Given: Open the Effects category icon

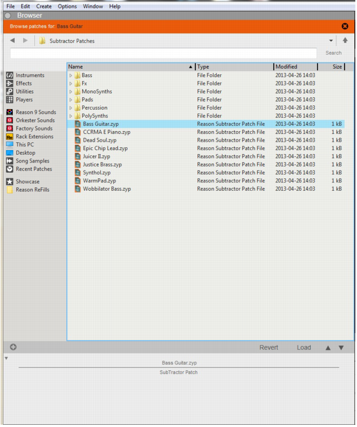Looking at the screenshot, I should point(10,83).
